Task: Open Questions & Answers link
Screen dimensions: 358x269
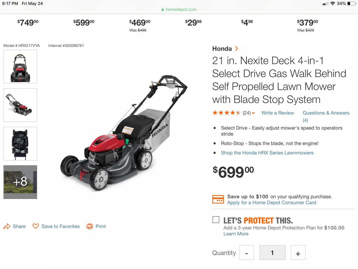Action: (326, 113)
